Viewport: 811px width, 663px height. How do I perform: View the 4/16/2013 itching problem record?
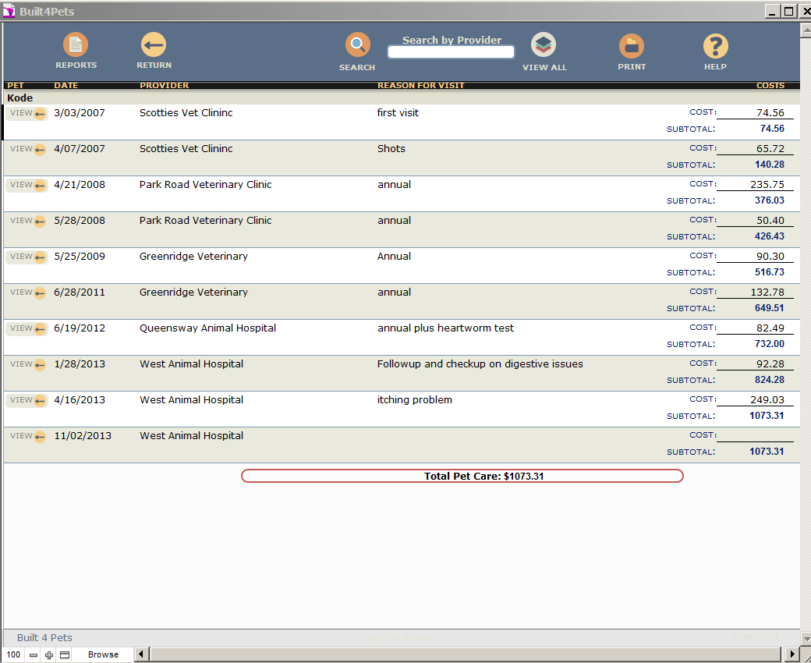point(27,400)
